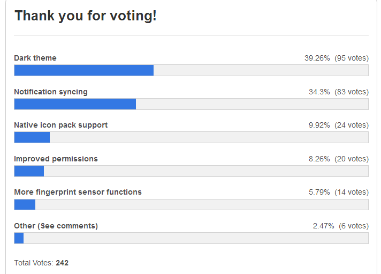
Task: Select the Notification syncing result bar
Action: (x=191, y=104)
